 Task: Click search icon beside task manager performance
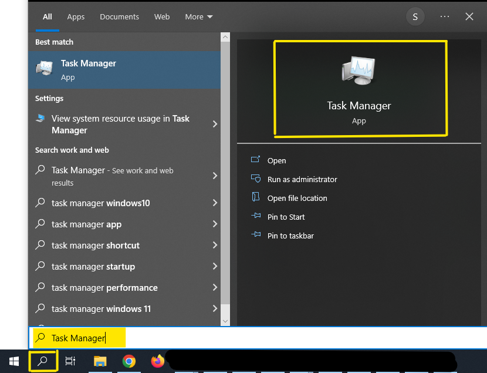(x=40, y=287)
